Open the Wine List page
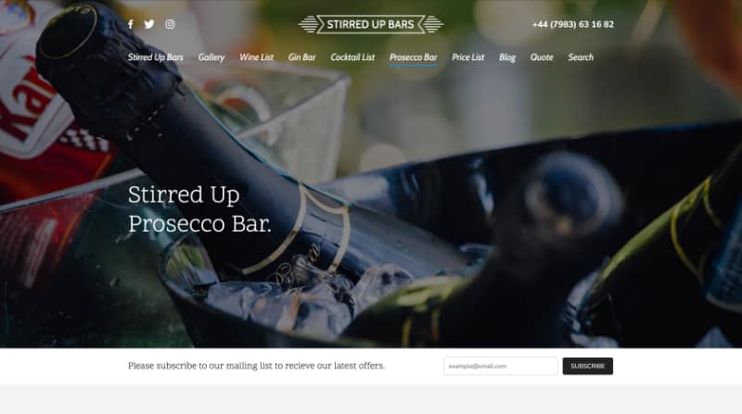The image size is (742, 414). pyautogui.click(x=256, y=57)
